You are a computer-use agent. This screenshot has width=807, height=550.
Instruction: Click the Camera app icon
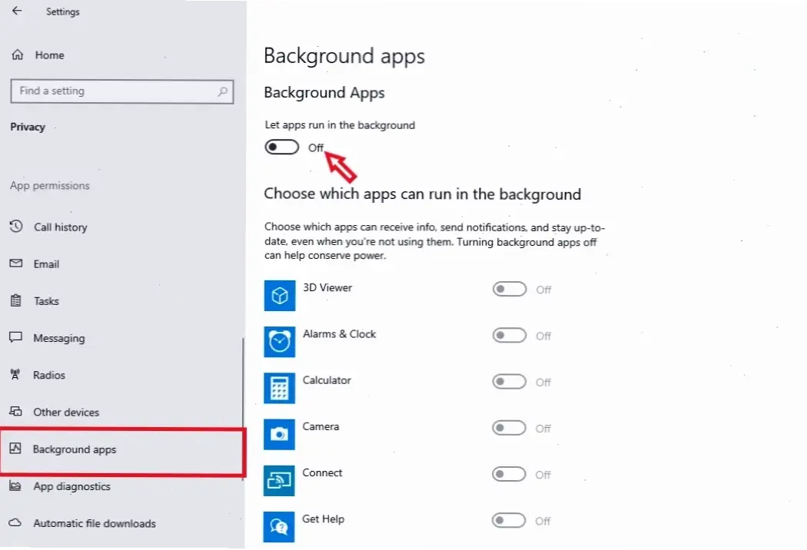[280, 434]
